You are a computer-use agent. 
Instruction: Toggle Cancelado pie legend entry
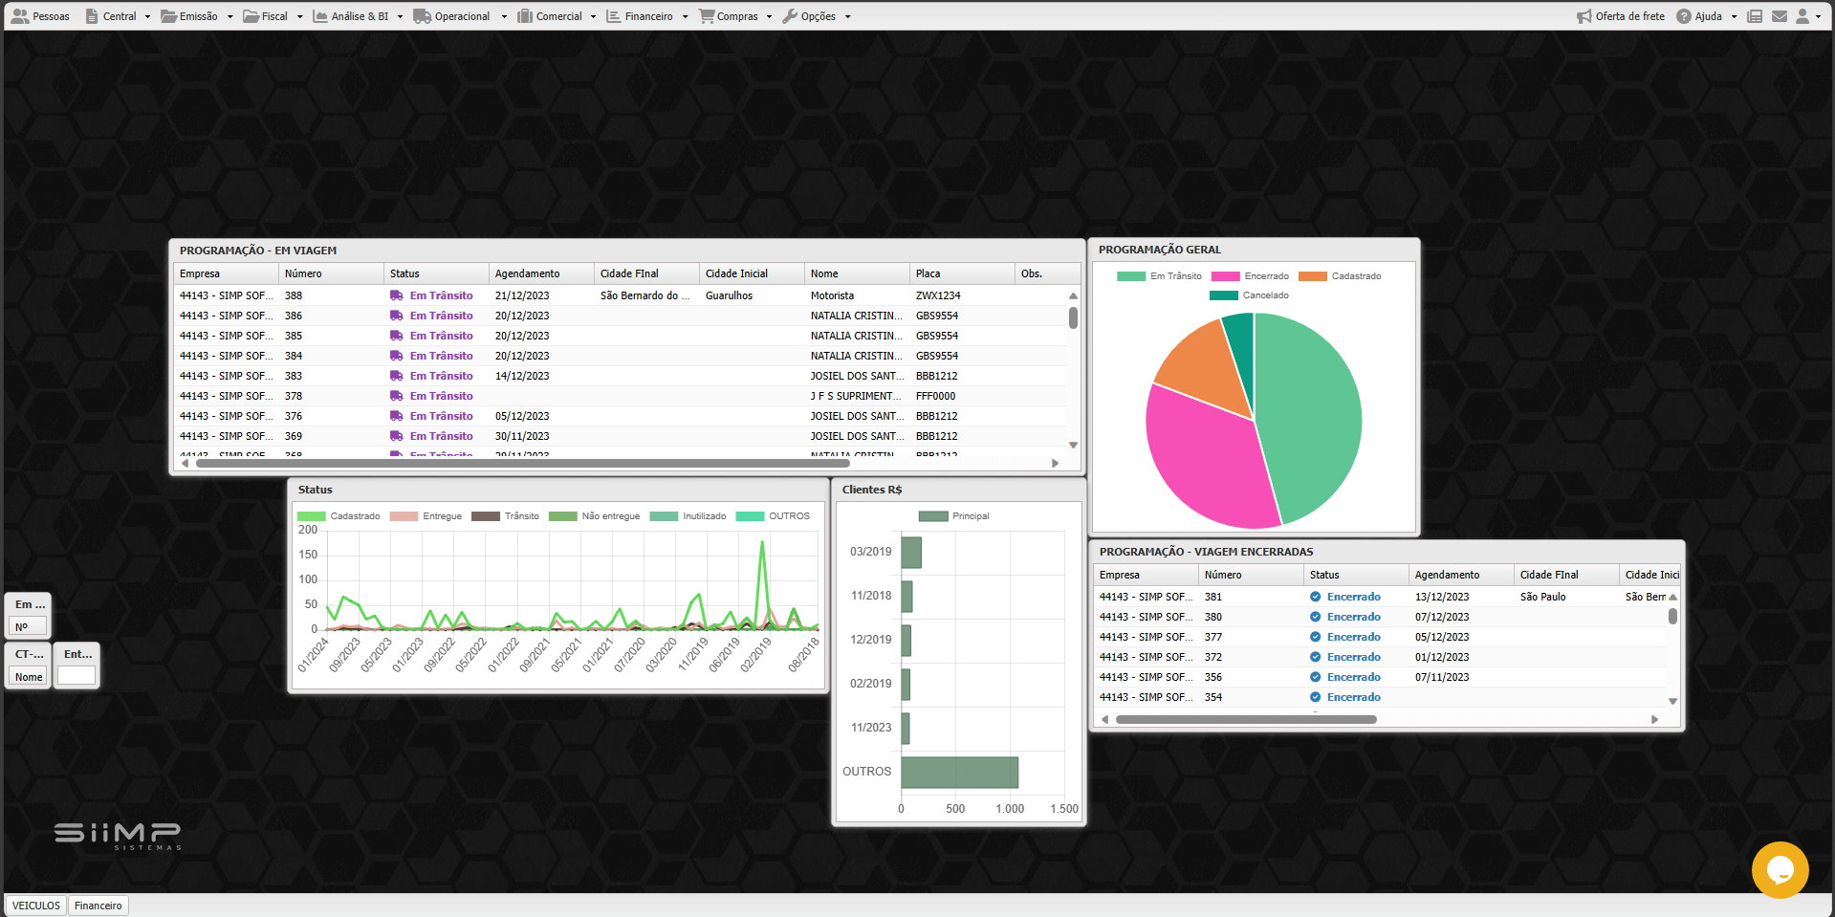click(1249, 295)
